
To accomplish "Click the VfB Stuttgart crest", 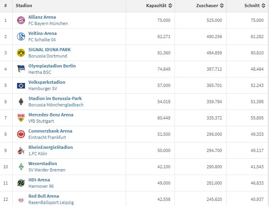I will [21, 118].
